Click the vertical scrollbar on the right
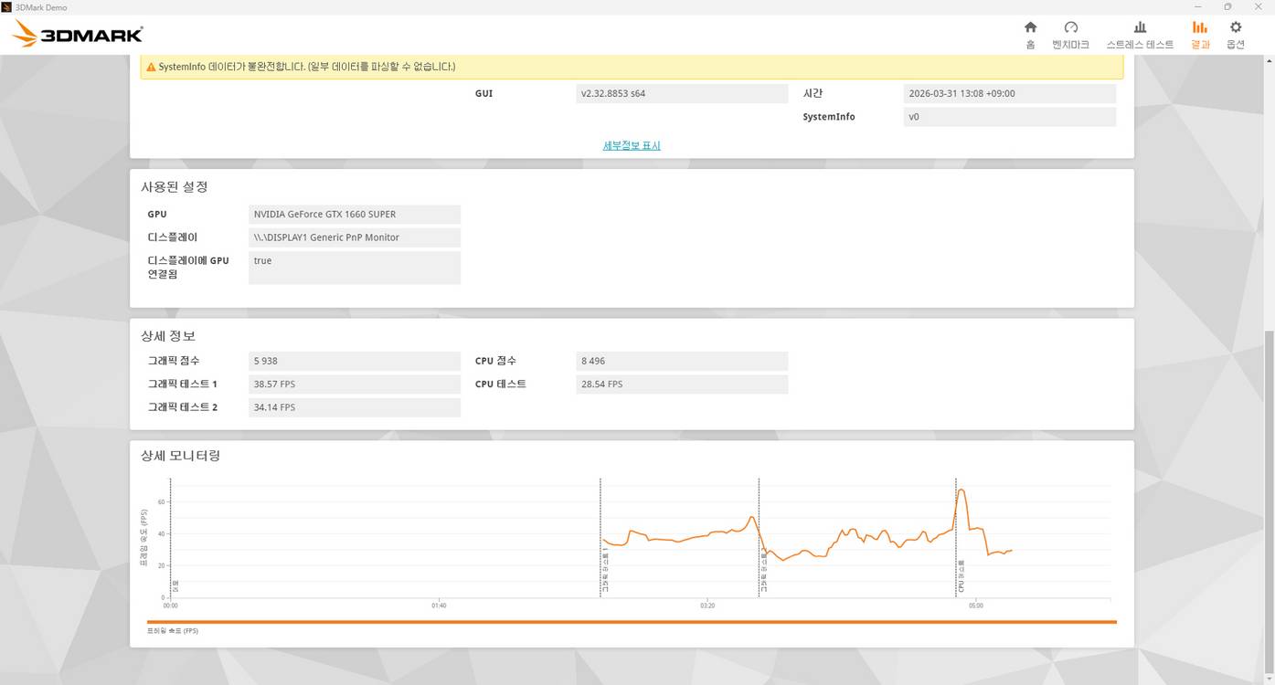 pos(1268,457)
